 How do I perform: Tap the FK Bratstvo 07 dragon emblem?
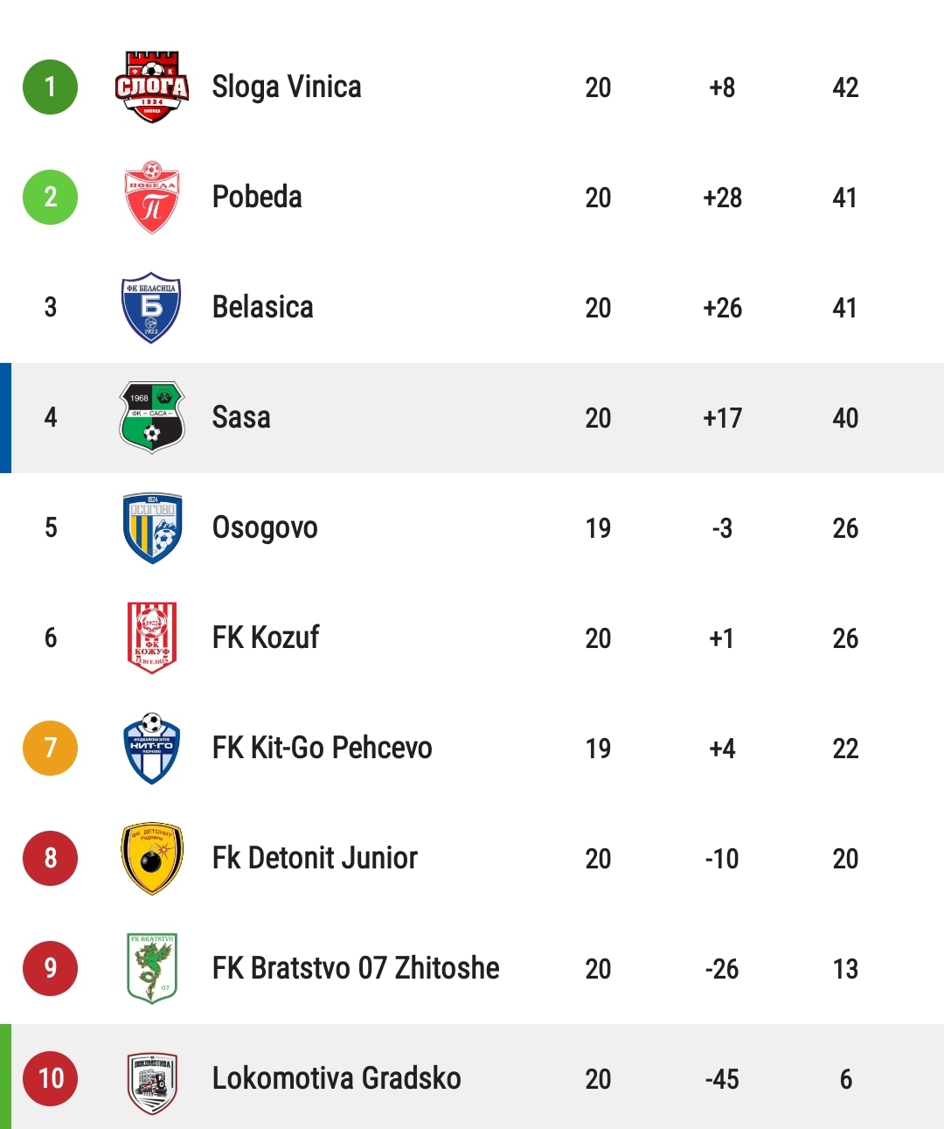tap(152, 968)
